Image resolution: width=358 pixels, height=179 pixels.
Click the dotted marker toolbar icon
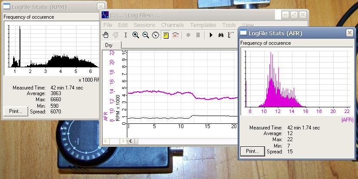coord(231,35)
